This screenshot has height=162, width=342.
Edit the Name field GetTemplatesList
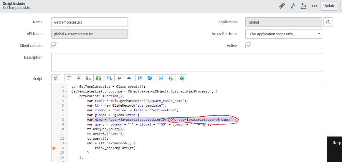90,22
